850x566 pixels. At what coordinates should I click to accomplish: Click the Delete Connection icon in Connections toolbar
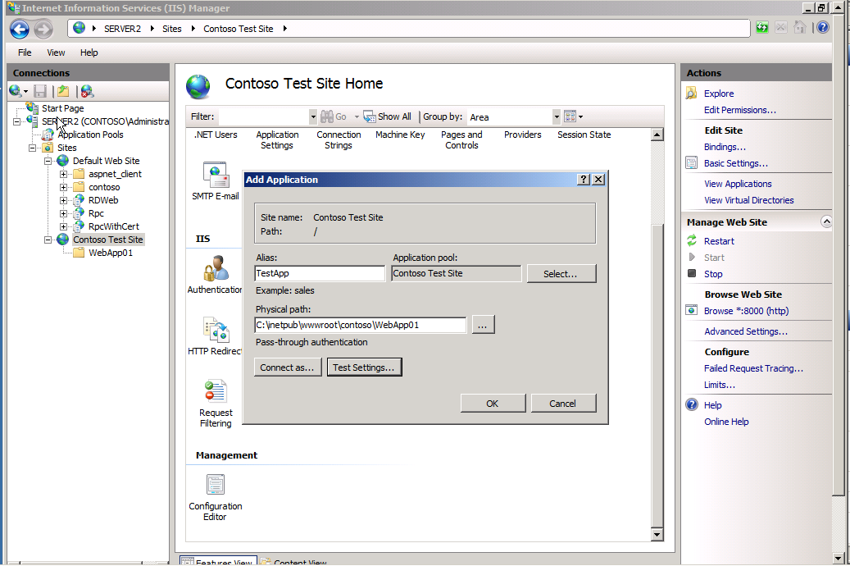pos(87,91)
